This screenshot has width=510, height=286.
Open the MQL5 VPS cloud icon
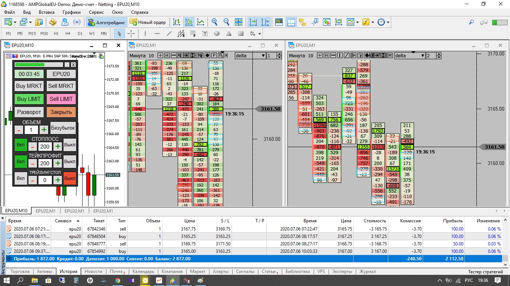point(65,22)
